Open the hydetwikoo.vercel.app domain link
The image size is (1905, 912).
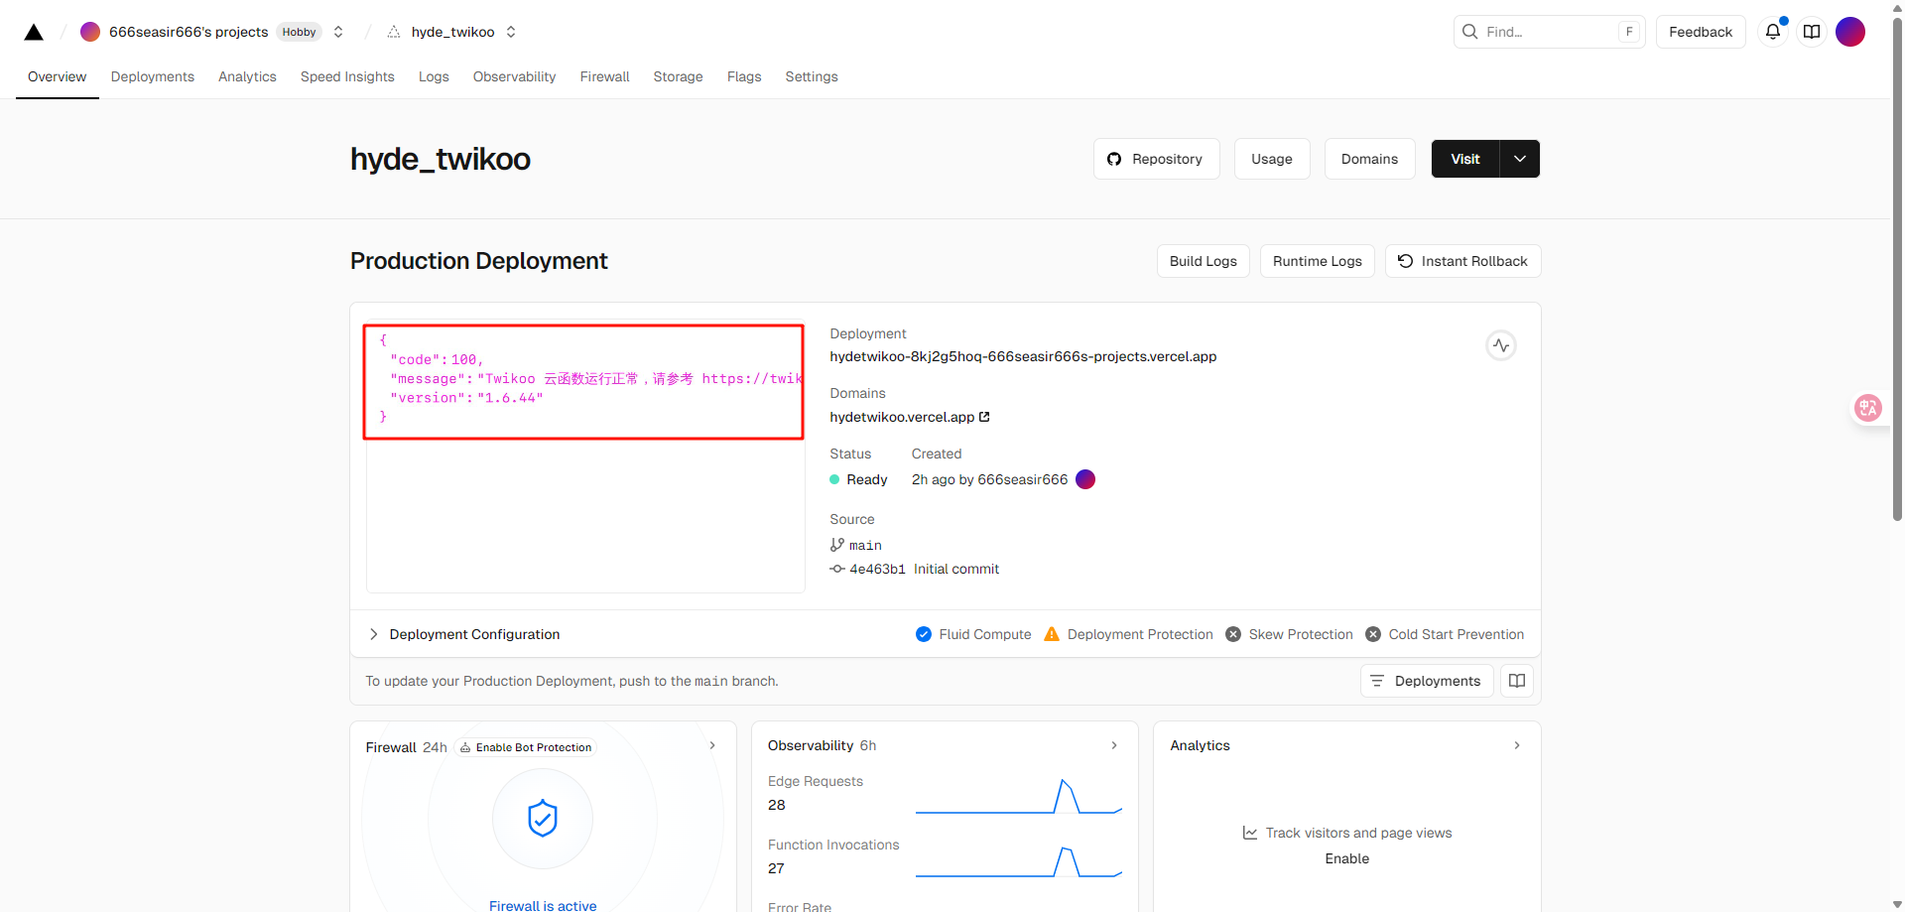909,417
